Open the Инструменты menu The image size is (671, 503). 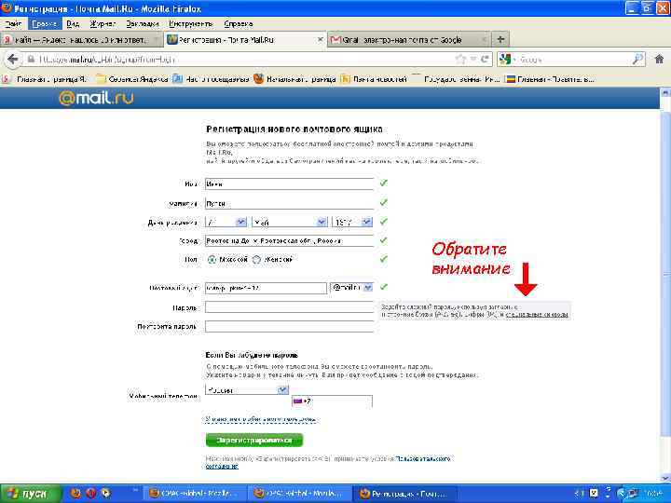coord(190,24)
